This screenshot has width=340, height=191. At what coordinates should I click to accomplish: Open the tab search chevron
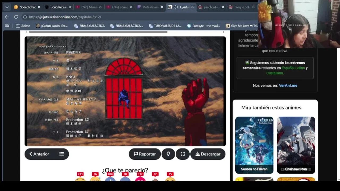(x=7, y=7)
